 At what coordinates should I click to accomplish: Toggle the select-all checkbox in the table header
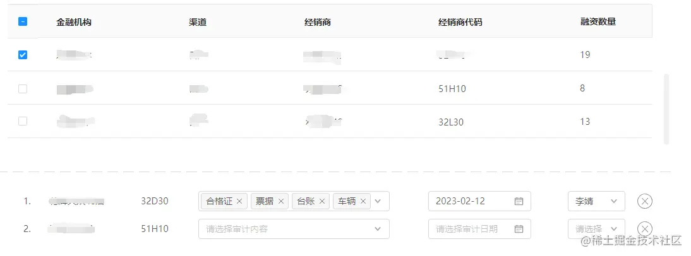coord(23,21)
